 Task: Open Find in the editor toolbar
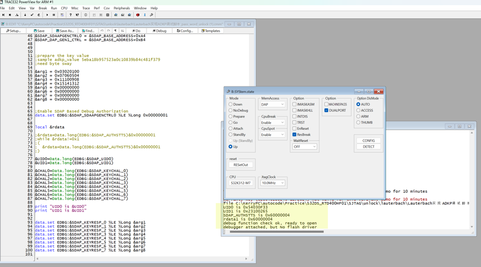(x=88, y=31)
